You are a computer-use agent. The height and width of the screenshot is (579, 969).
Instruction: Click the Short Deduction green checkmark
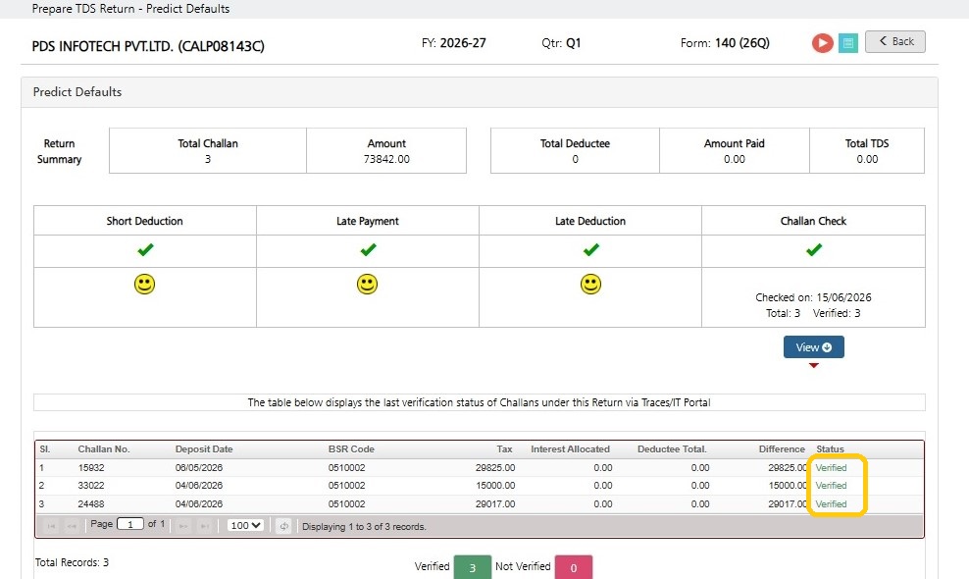pos(145,250)
